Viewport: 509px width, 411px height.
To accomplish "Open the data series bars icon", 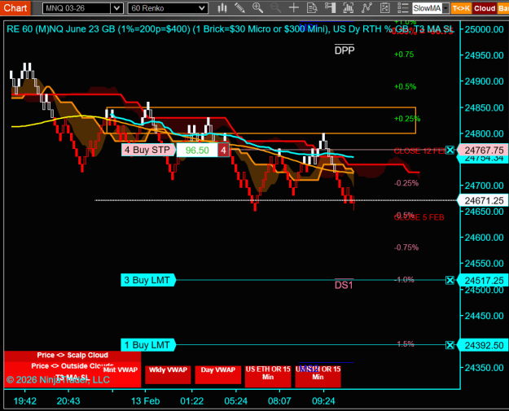I will (349, 8).
